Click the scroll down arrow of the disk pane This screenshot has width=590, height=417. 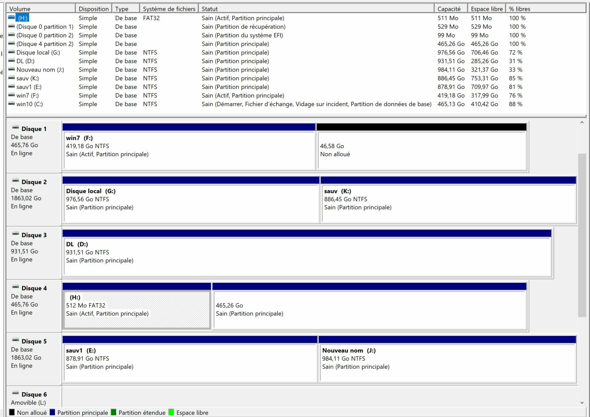pos(582,402)
